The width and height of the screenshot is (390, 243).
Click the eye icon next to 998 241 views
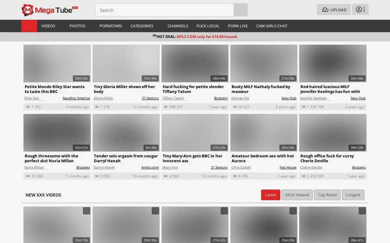(x=166, y=107)
